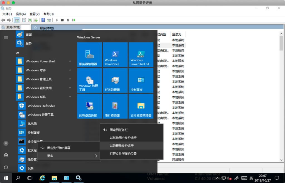Image resolution: width=285 pixels, height=183 pixels.
Task: Open the File Explorer tile
Action: point(141,106)
